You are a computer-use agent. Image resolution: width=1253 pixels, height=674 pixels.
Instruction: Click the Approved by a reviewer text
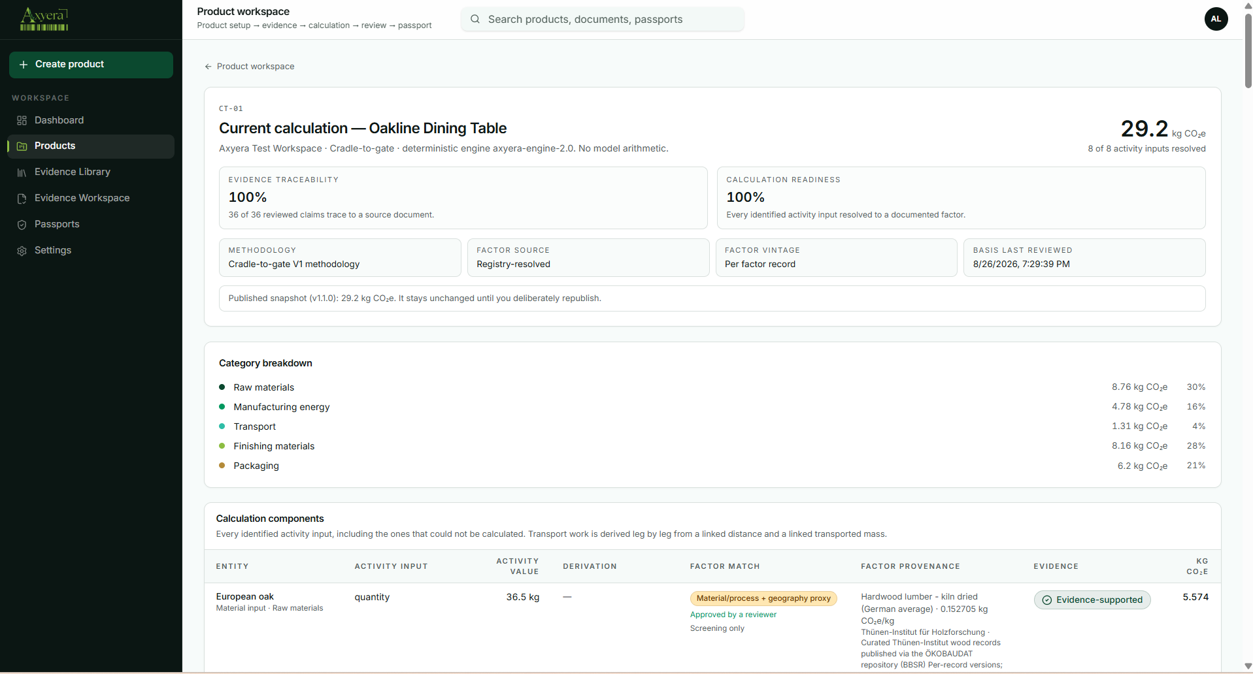pyautogui.click(x=733, y=615)
